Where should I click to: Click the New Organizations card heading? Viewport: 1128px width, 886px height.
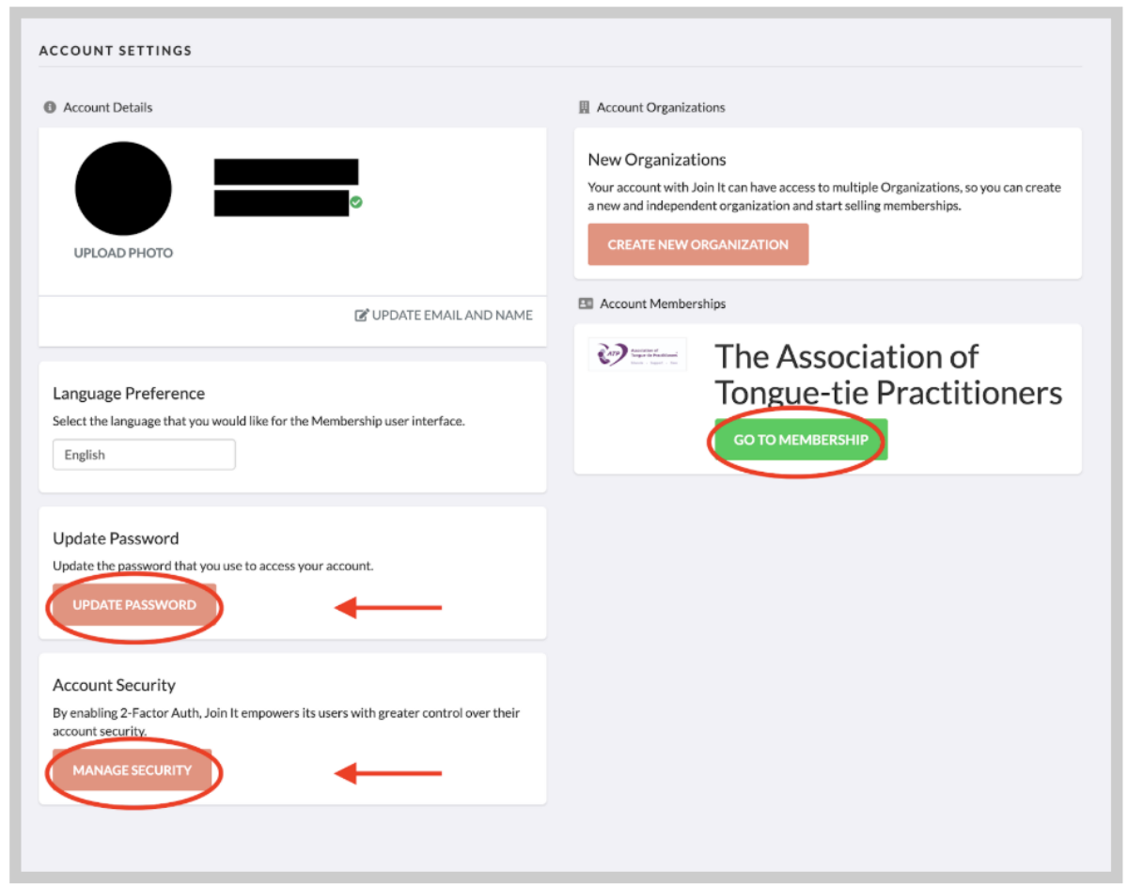(x=657, y=160)
